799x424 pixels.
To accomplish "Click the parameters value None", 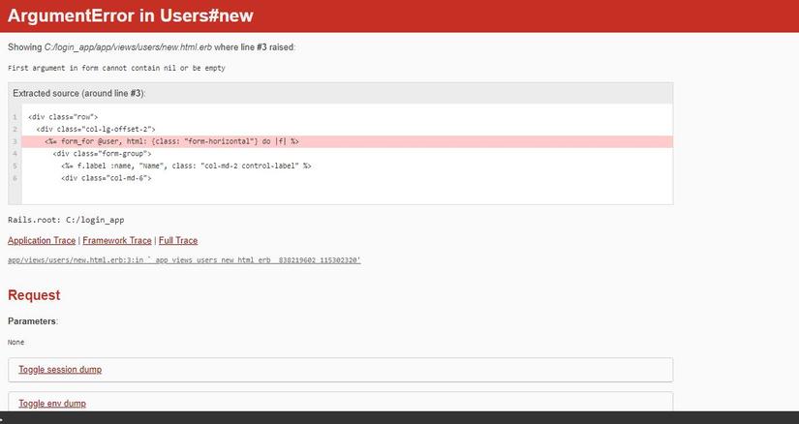I will click(x=15, y=343).
